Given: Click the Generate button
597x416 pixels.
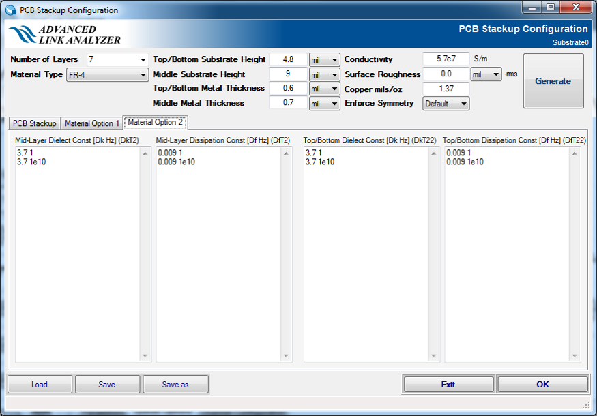Looking at the screenshot, I should click(x=553, y=80).
